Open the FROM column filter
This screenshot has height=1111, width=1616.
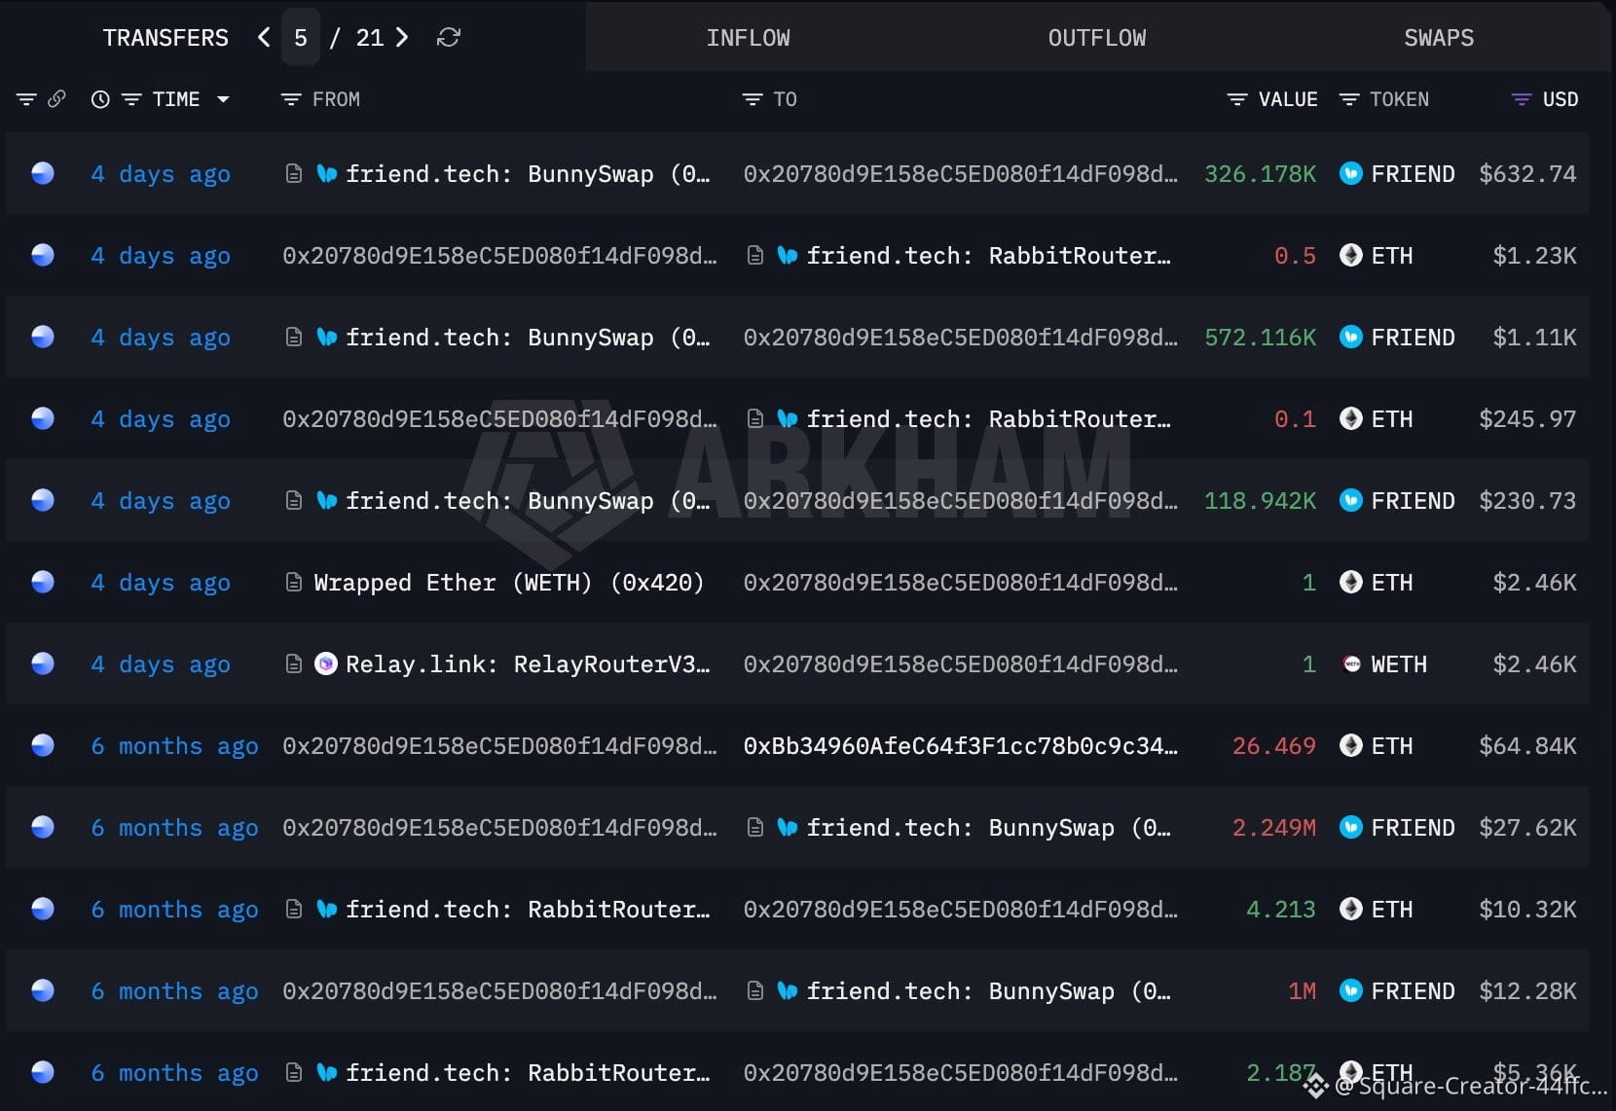pos(290,99)
